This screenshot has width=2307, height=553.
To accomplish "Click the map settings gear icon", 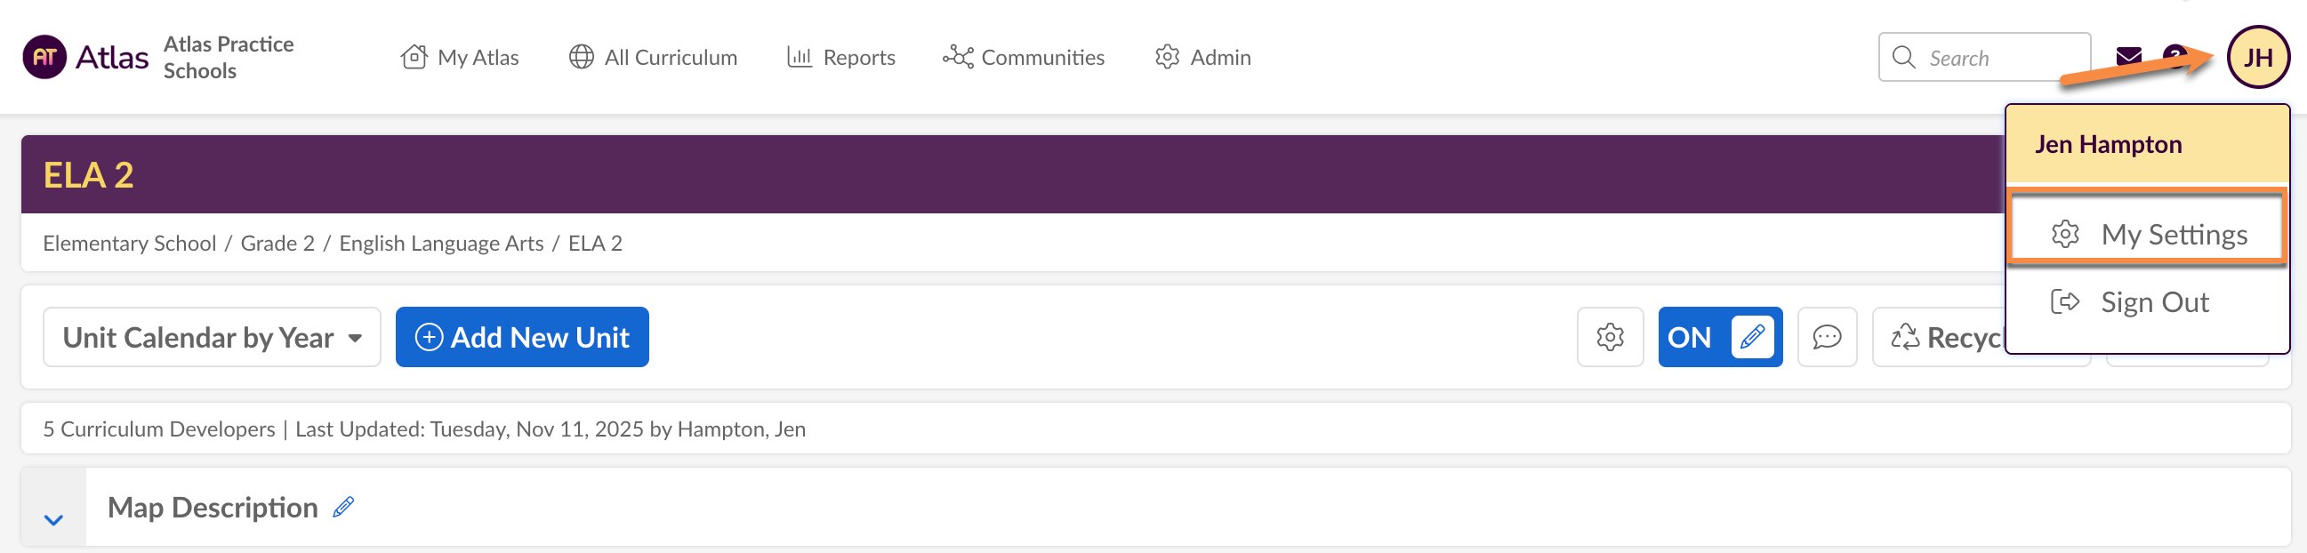I will (x=1610, y=337).
